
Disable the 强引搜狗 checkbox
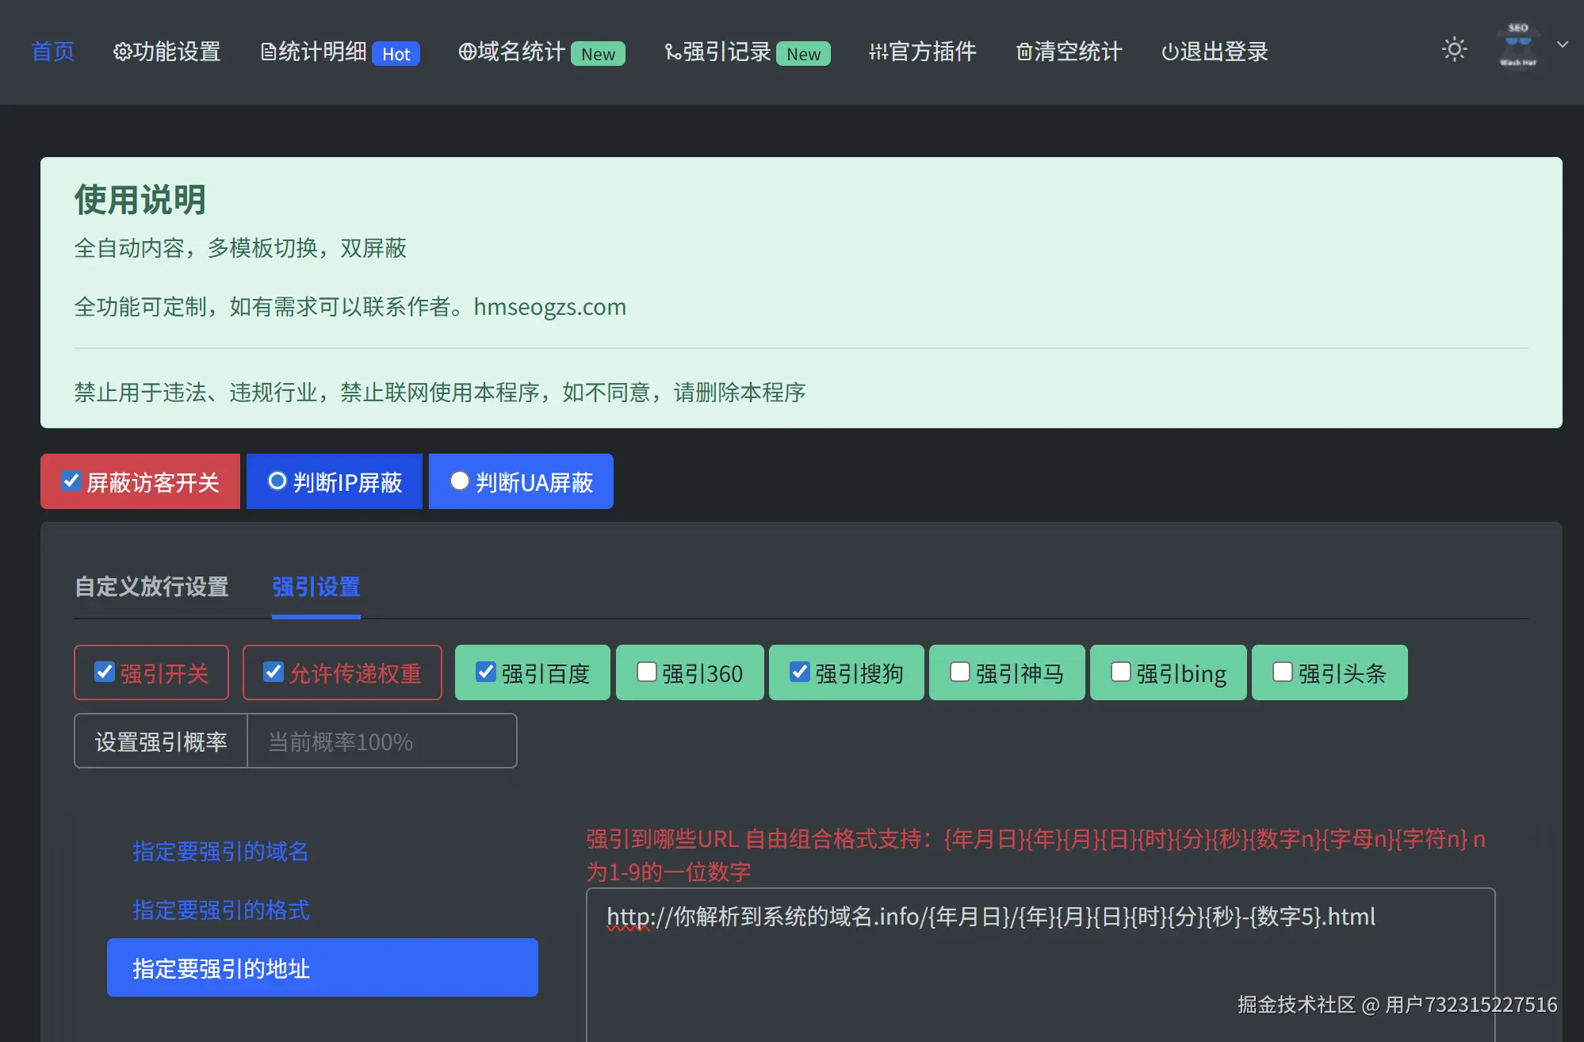click(x=800, y=672)
